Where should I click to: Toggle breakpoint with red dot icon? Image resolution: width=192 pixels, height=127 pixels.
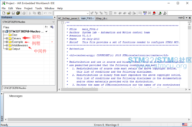pos(154,13)
